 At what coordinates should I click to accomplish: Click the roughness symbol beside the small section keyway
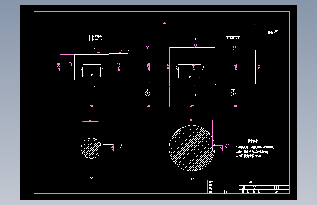(x=121, y=146)
